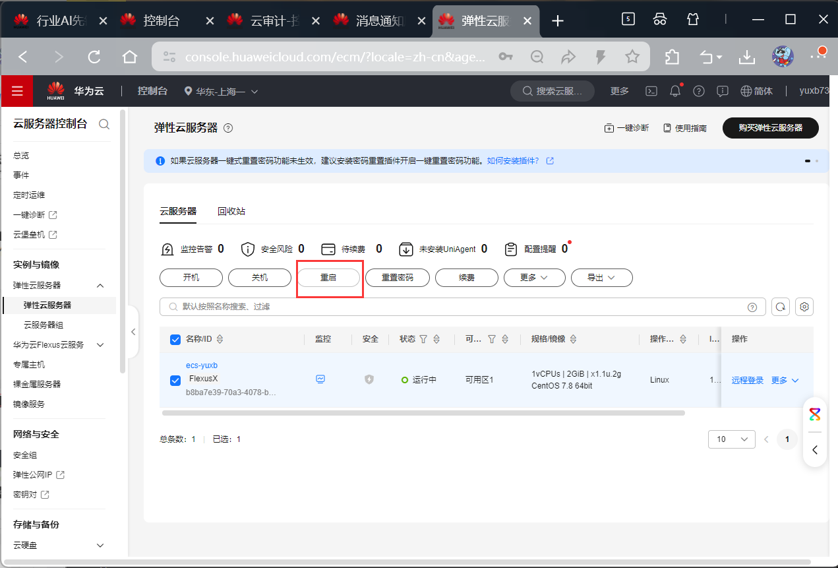Sort by the 名称/ID column
The width and height of the screenshot is (838, 568).
click(x=220, y=339)
